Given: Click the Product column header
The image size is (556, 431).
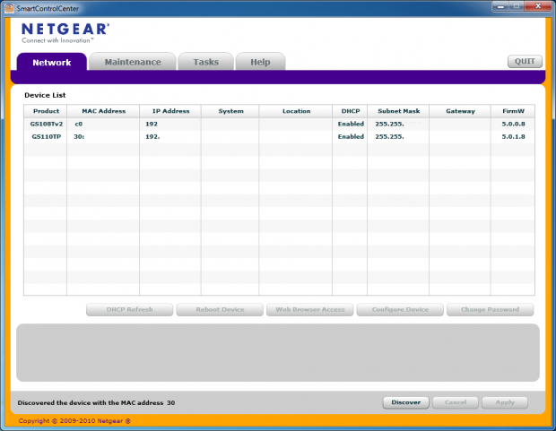Looking at the screenshot, I should [x=46, y=111].
